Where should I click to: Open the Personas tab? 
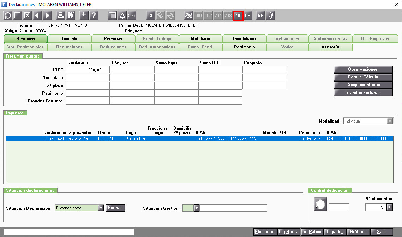click(113, 39)
